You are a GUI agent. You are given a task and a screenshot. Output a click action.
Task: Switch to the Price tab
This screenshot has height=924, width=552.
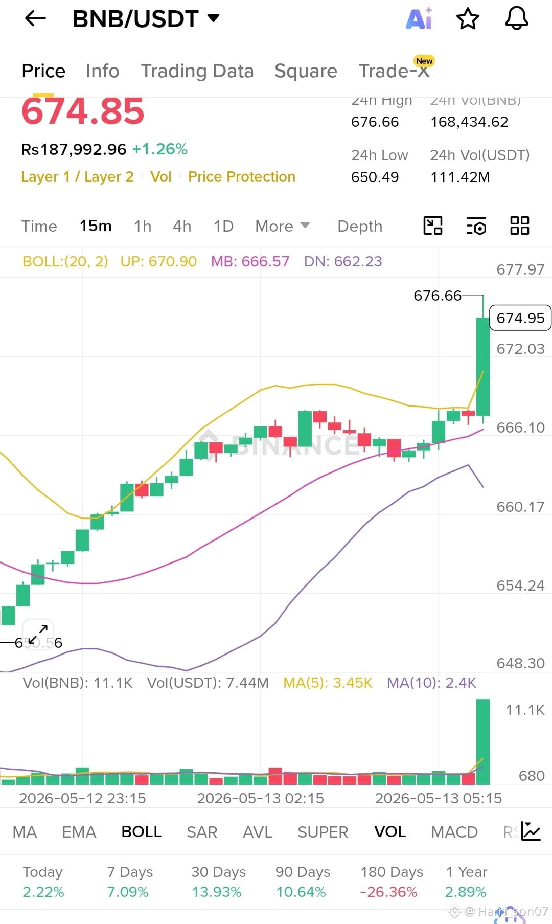coord(43,71)
